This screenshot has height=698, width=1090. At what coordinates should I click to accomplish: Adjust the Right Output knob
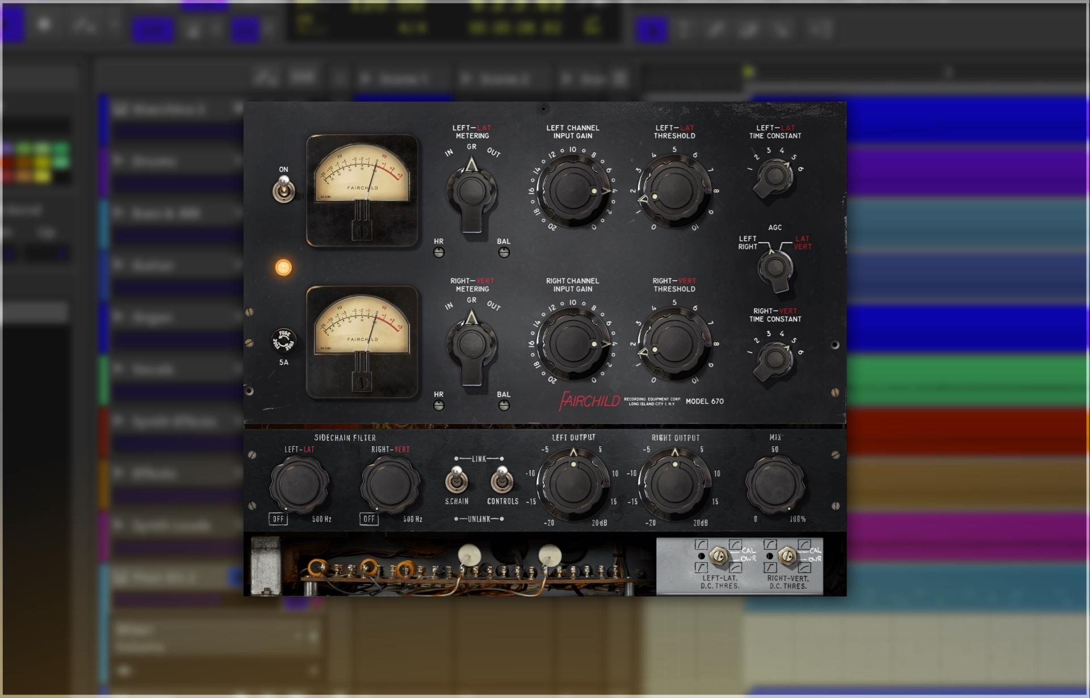(674, 485)
